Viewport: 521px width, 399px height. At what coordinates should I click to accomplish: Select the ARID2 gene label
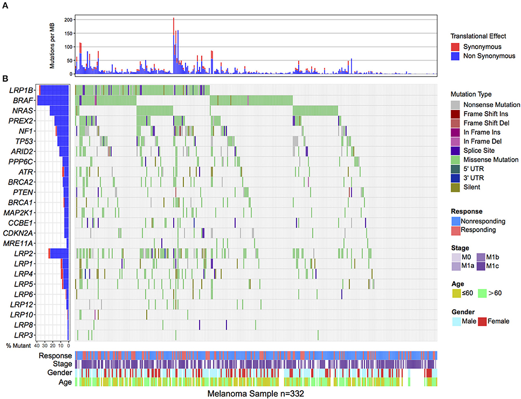tap(22, 151)
